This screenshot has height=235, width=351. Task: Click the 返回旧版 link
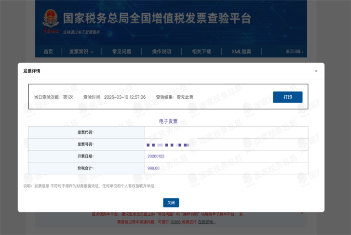(295, 52)
